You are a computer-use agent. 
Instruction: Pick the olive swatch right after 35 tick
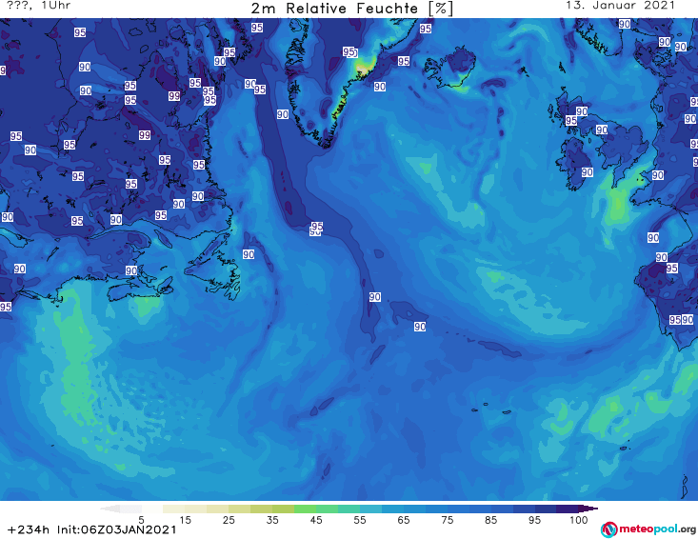click(x=284, y=509)
